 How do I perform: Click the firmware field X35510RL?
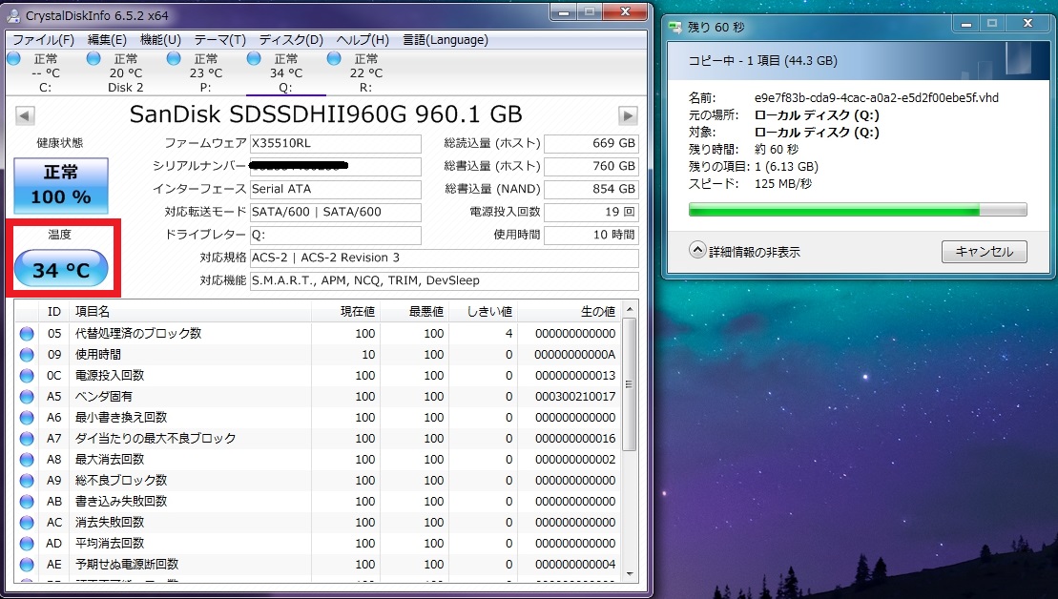coord(336,144)
